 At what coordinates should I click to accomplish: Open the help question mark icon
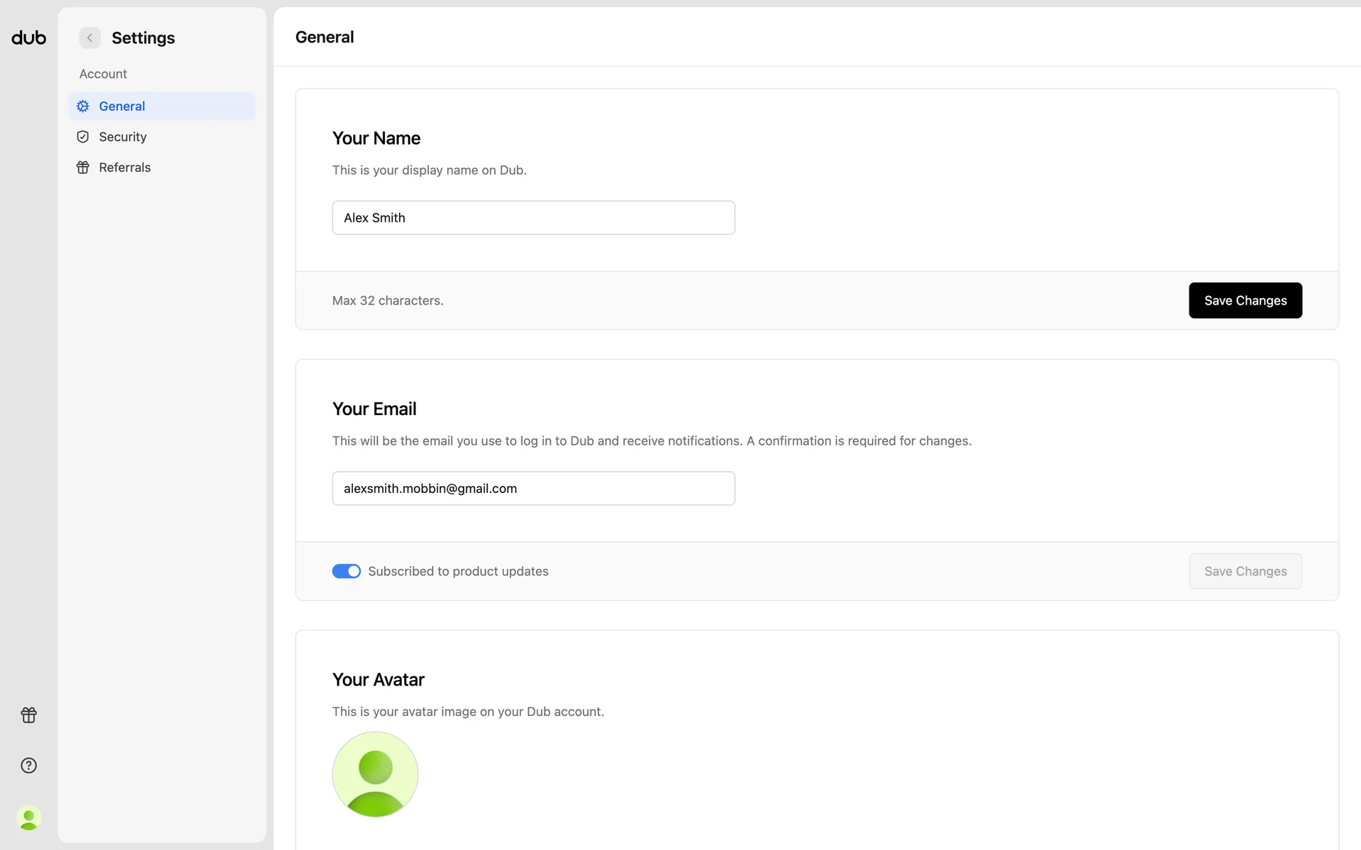coord(28,765)
